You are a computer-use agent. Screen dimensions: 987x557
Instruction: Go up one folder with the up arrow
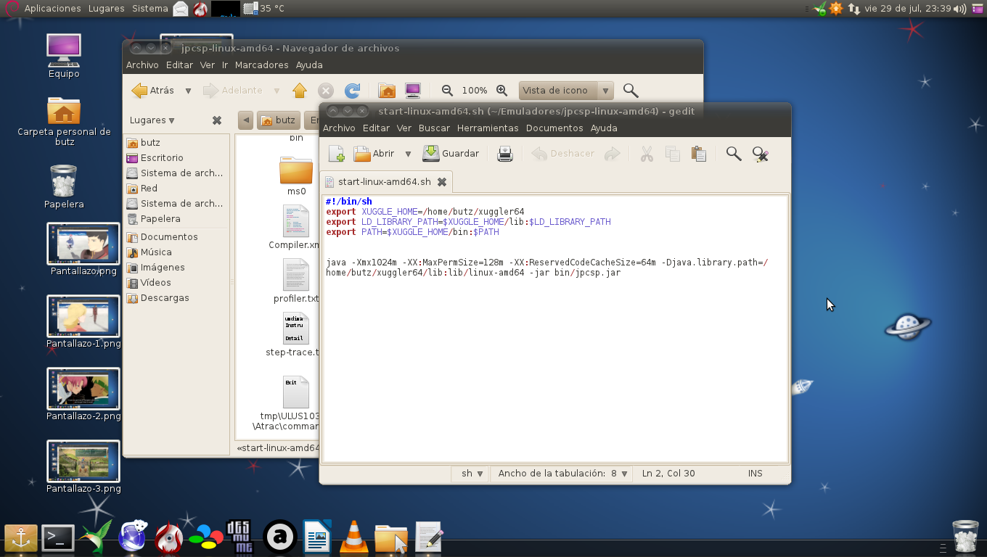click(x=300, y=91)
